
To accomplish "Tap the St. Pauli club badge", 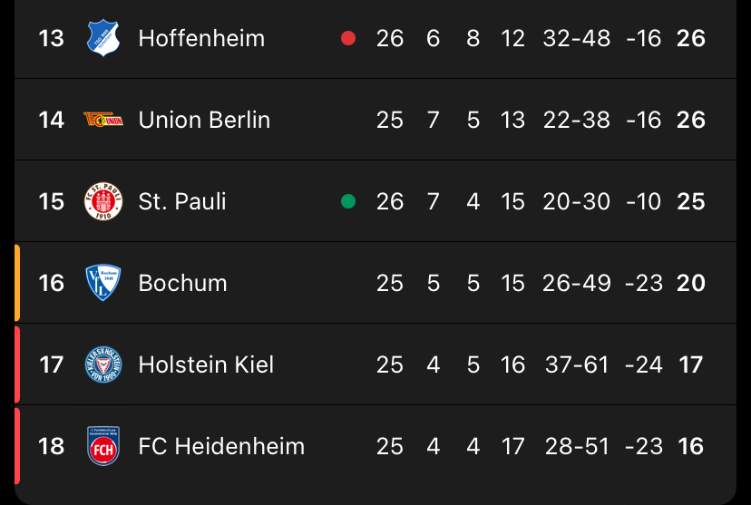I will [x=102, y=201].
